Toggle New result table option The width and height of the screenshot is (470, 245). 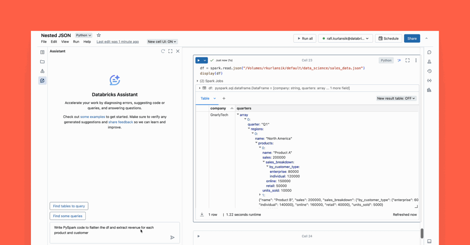[x=396, y=98]
